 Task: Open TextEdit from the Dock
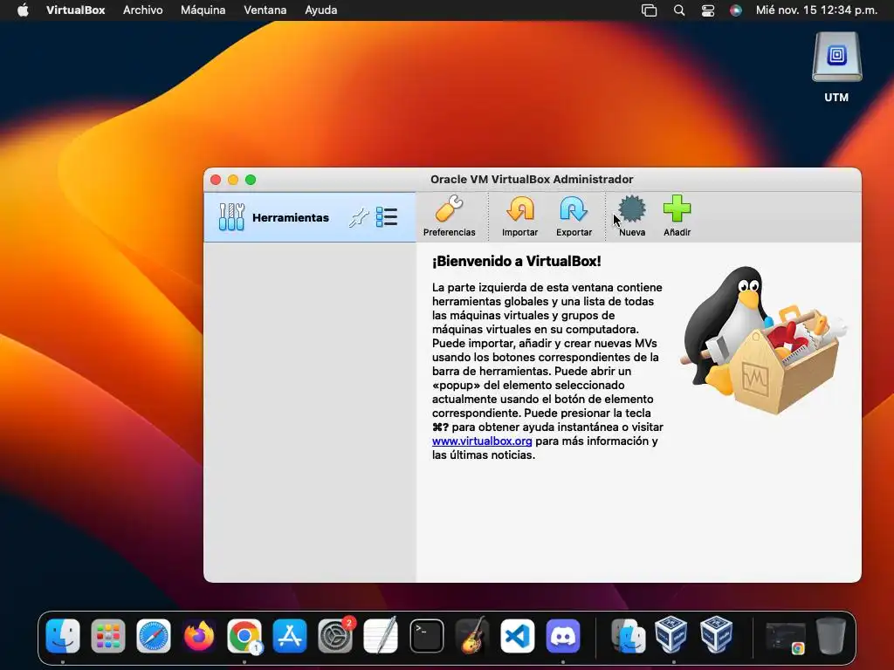[381, 636]
